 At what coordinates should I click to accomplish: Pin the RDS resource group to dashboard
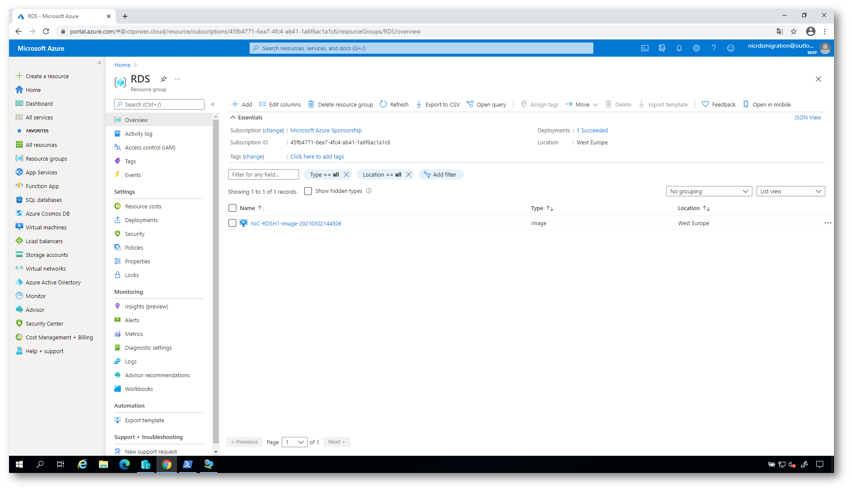click(x=164, y=79)
